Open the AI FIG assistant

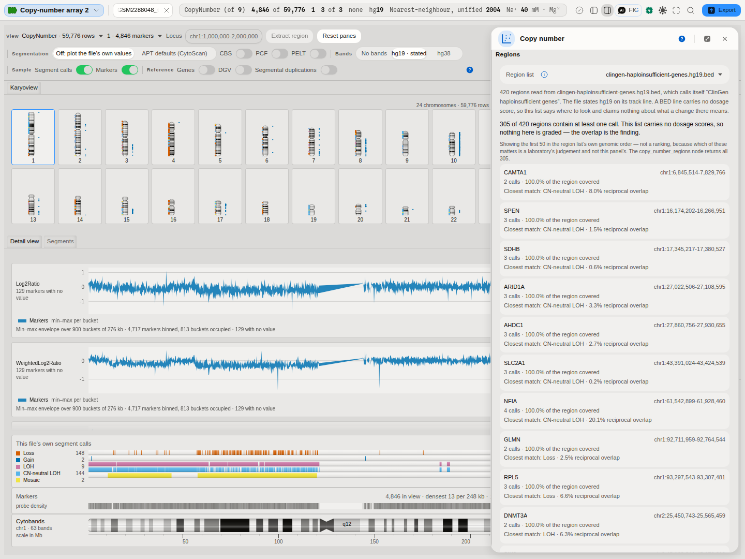[x=629, y=10]
